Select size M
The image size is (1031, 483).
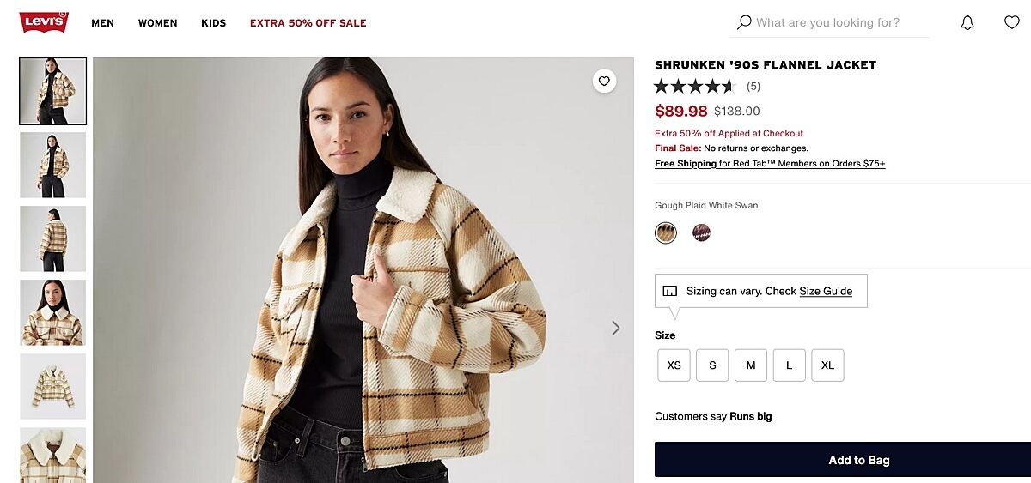pos(751,365)
